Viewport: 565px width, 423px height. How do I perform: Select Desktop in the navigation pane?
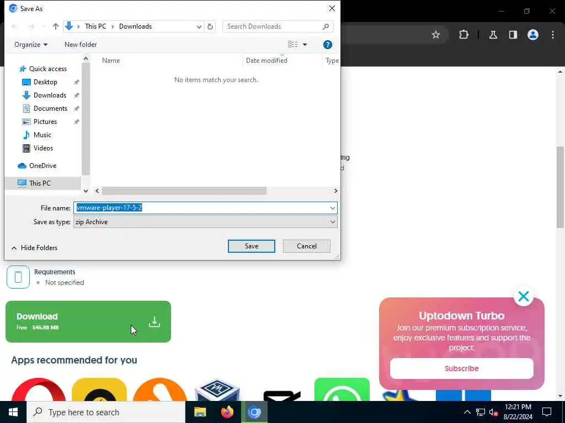[x=45, y=82]
